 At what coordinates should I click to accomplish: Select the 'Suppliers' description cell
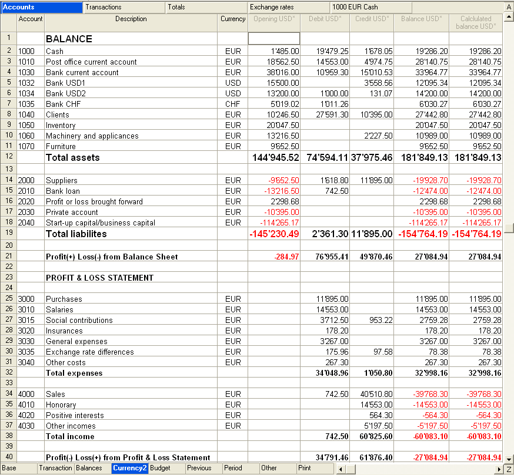(131, 180)
